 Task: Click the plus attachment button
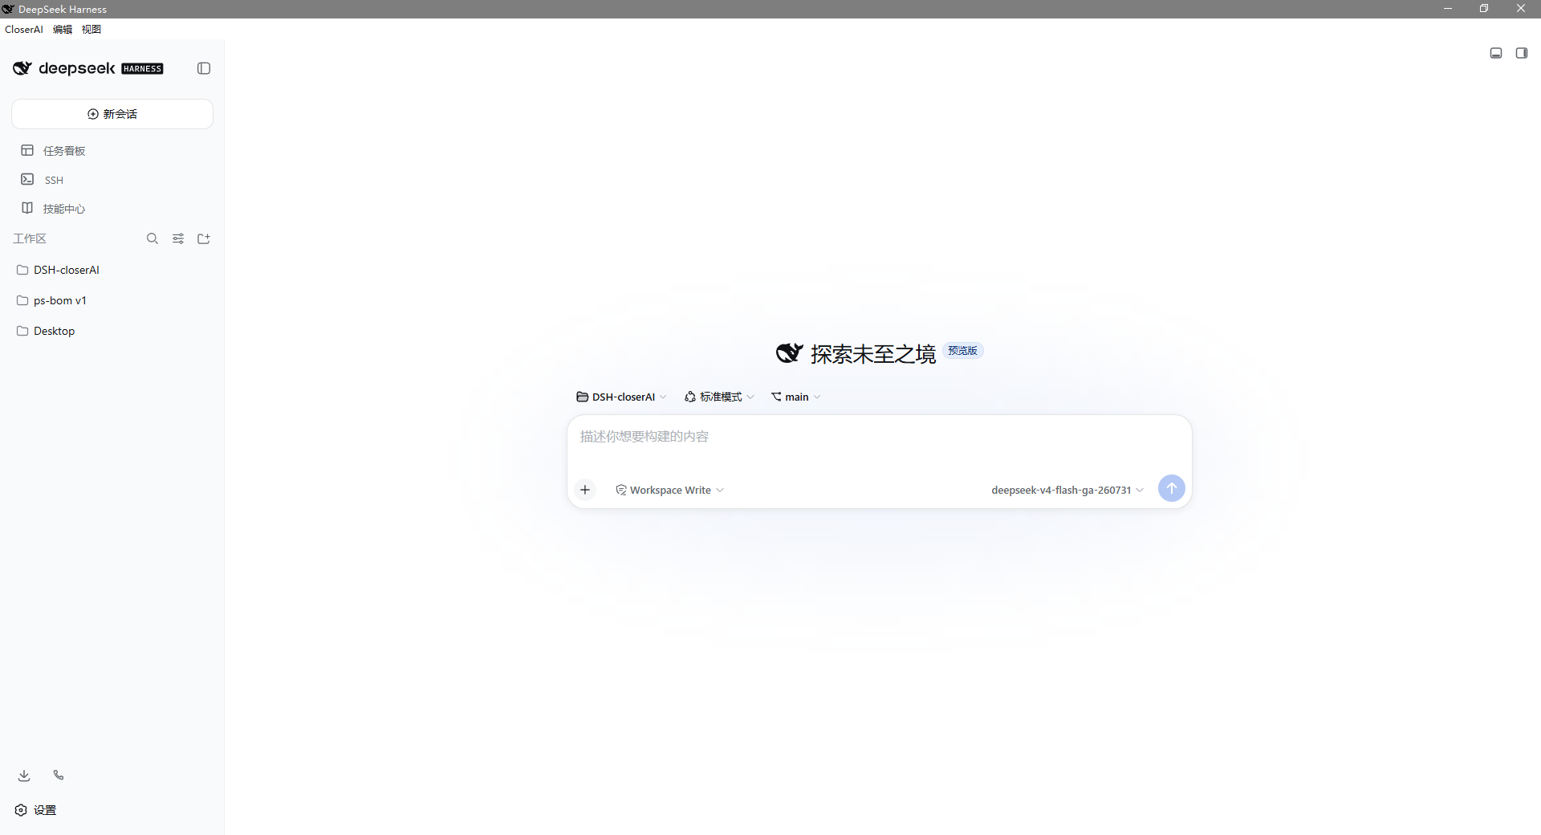pos(585,490)
